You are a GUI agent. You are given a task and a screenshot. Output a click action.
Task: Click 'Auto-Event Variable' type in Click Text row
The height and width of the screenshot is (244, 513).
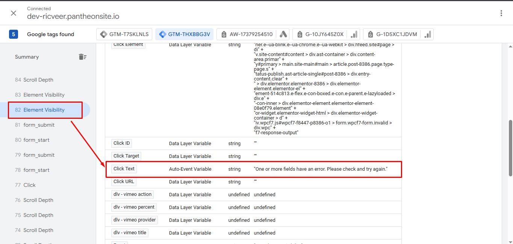(190, 169)
